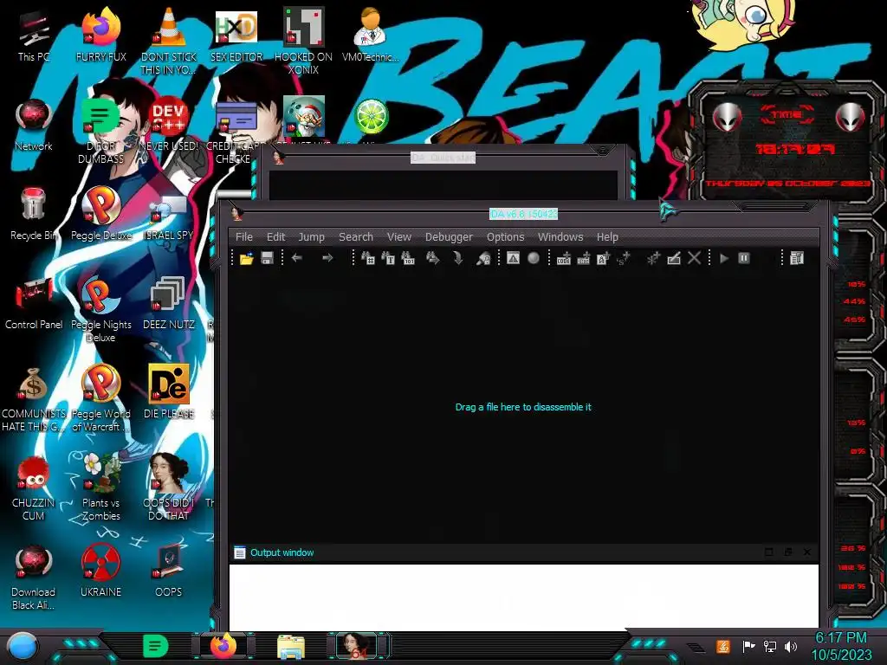Screen dimensions: 887x665
Task: Select the SEX EDITOR HxD desktop shortcut
Action: coord(236,36)
